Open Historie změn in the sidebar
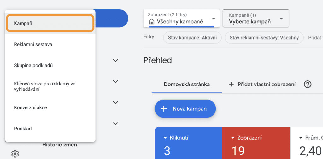 click(x=60, y=145)
